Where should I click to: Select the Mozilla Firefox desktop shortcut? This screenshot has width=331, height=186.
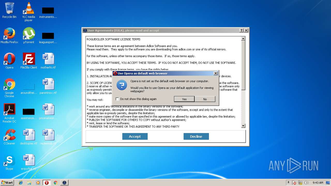pyautogui.click(x=9, y=36)
